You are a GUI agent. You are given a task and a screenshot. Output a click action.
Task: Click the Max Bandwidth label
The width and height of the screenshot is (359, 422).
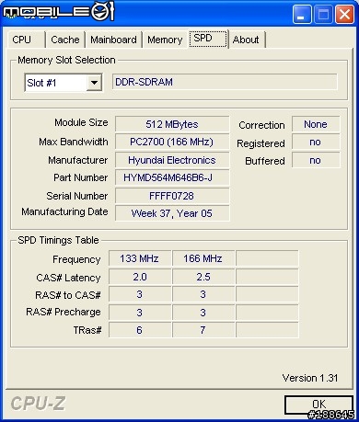point(74,142)
